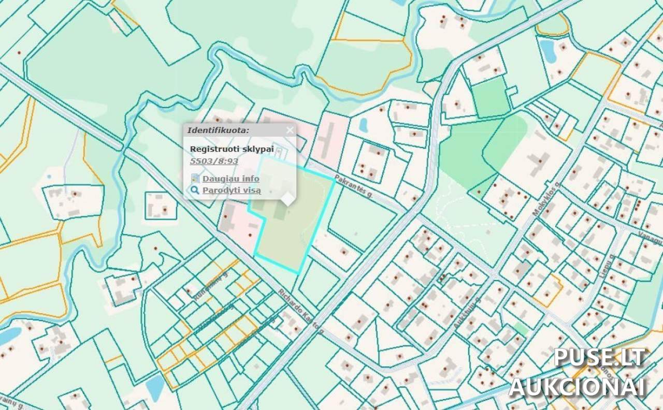Click the magnifier icon beside Parodyti visą
Viewport: 663px width, 410px height.
point(195,191)
